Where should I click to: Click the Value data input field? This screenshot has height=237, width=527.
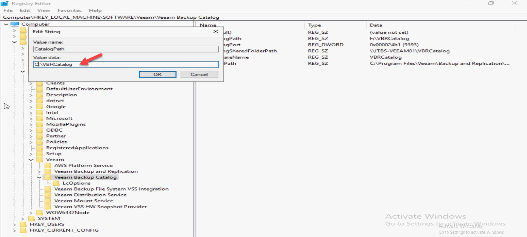[126, 64]
